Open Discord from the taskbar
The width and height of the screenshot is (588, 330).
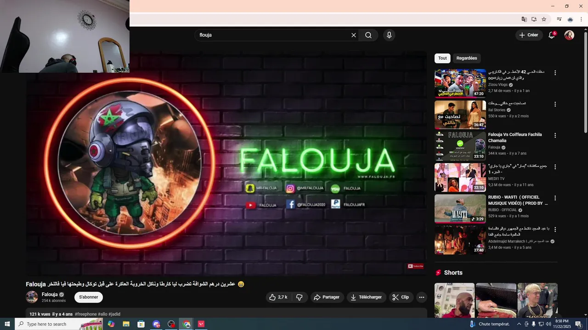156,324
